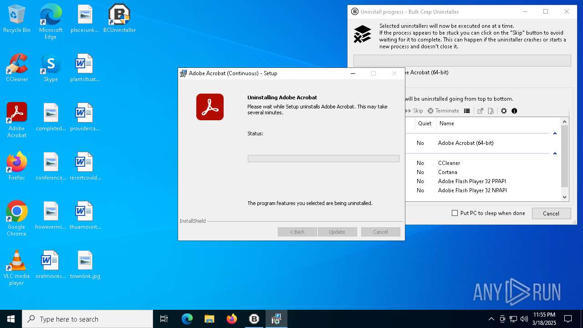Select the Firefox desktop shortcut
Screen dimensions: 583x328
17,167
